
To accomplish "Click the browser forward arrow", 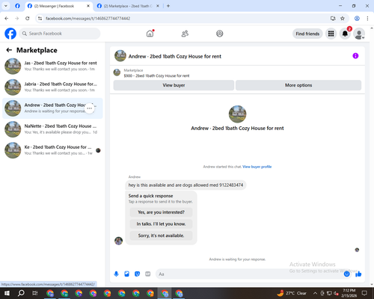I will pos(17,19).
